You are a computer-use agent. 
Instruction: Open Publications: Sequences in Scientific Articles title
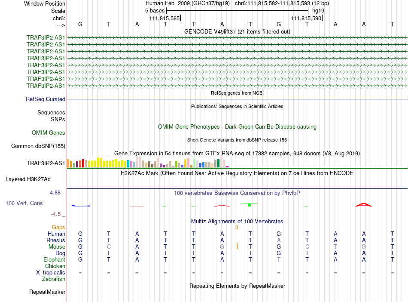(237, 106)
